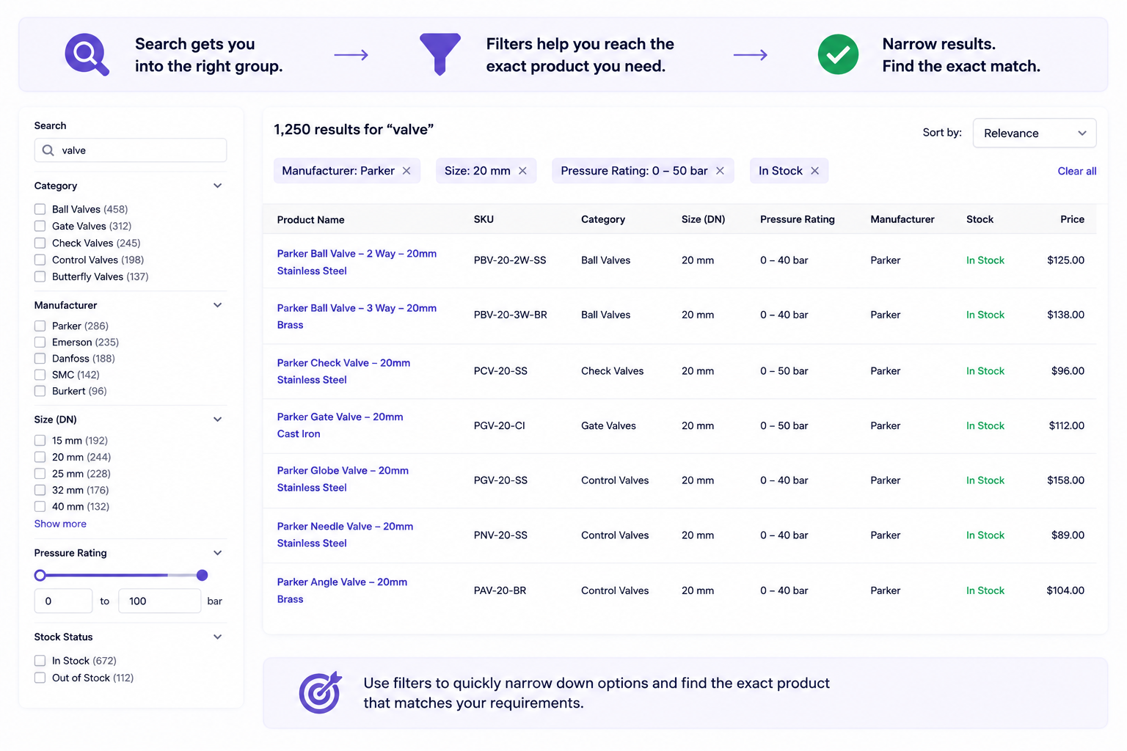
Task: Click the Product Name column header
Action: (310, 220)
